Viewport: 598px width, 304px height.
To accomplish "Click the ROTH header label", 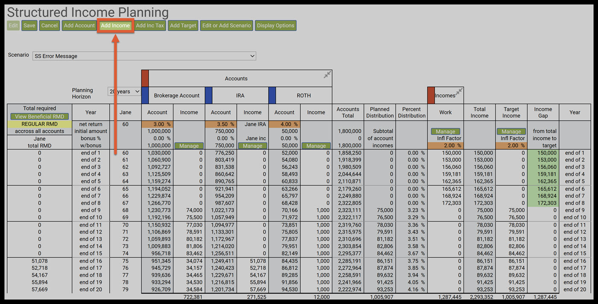I will coord(304,96).
